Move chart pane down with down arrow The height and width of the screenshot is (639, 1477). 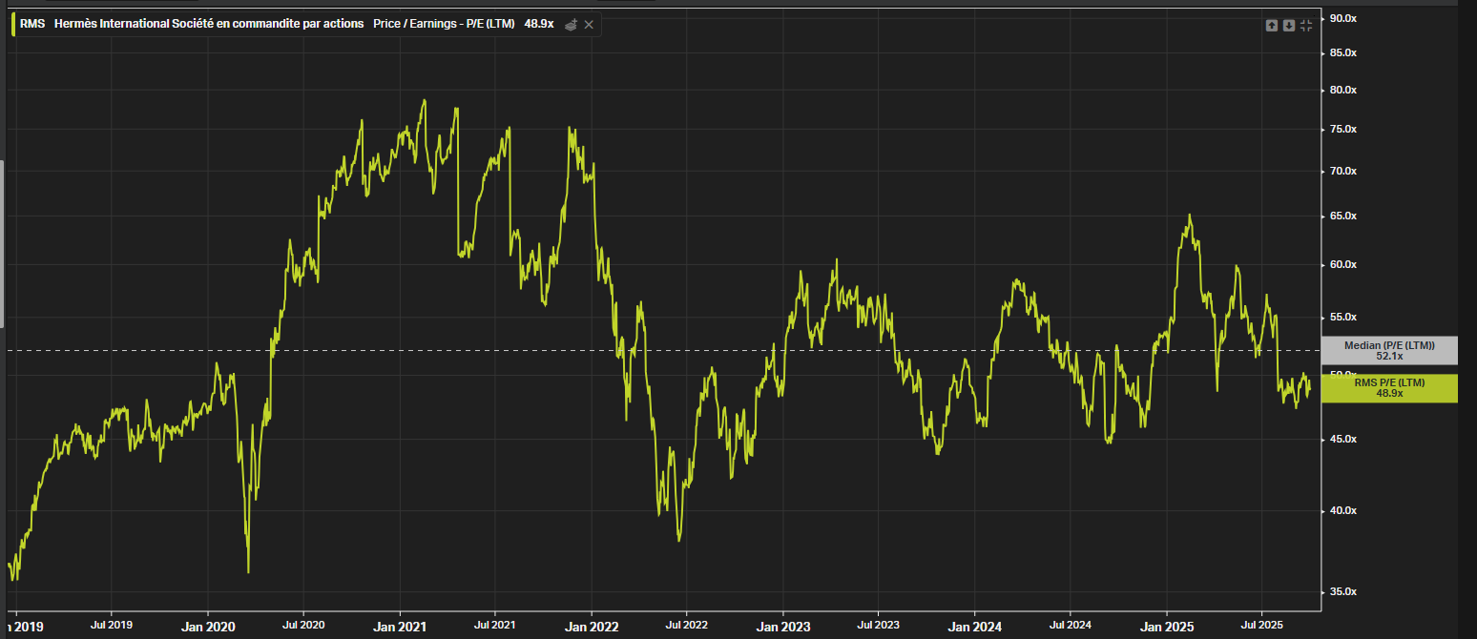(x=1288, y=25)
